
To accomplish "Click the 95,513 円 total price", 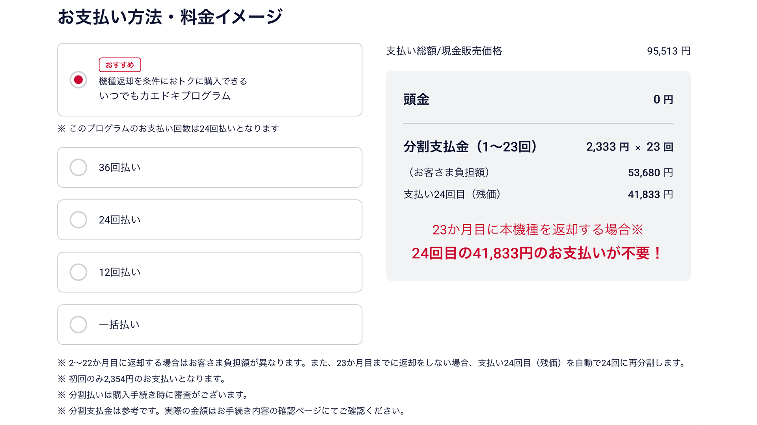I will (668, 51).
